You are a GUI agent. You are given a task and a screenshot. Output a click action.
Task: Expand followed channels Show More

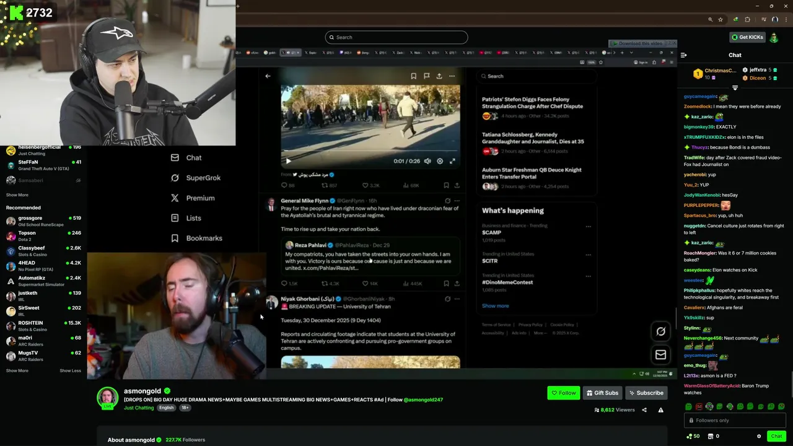(17, 195)
